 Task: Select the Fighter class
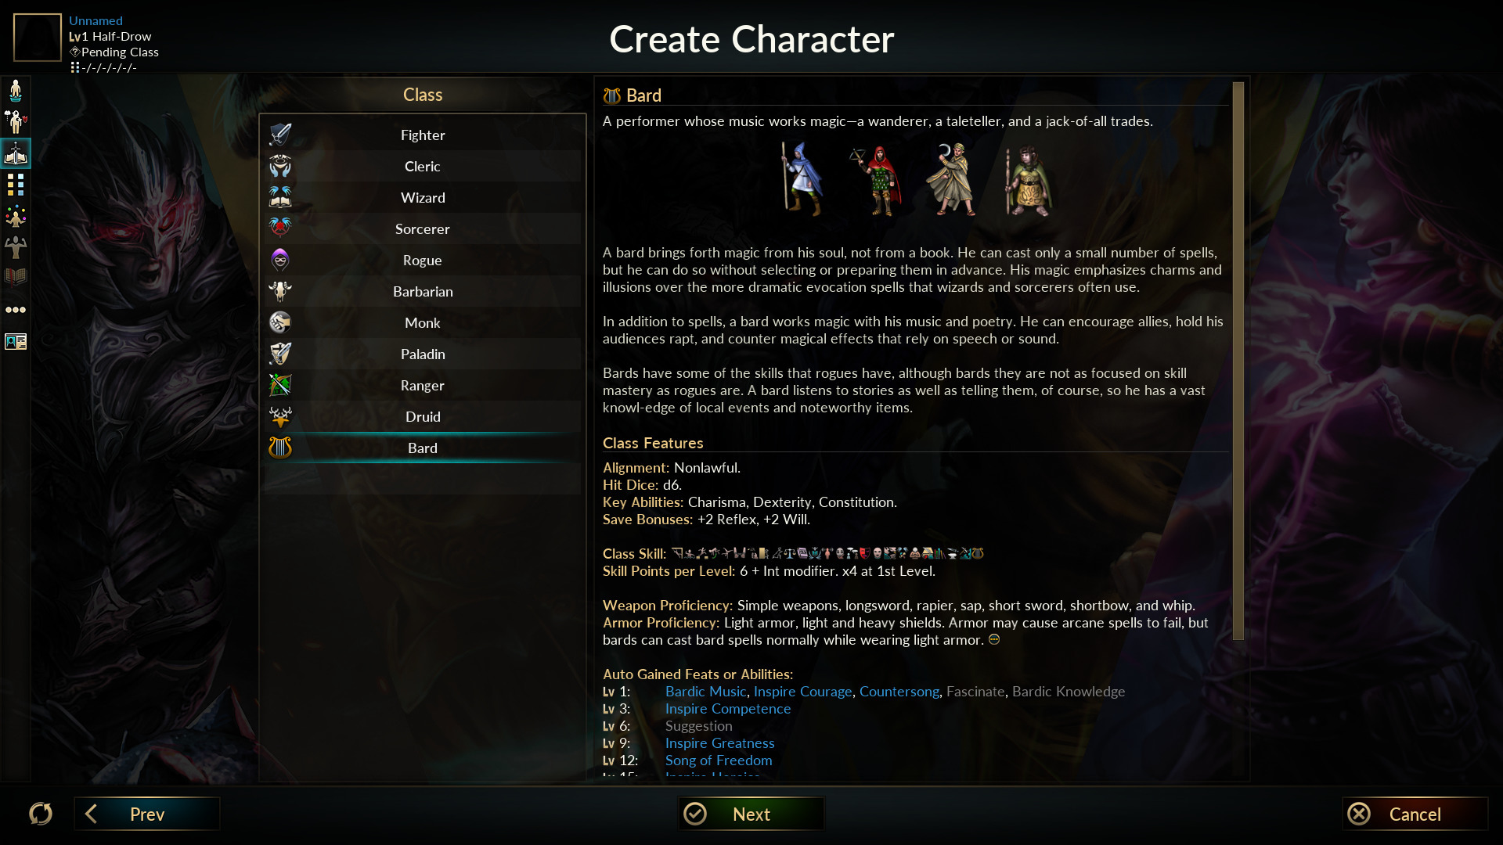click(x=423, y=135)
